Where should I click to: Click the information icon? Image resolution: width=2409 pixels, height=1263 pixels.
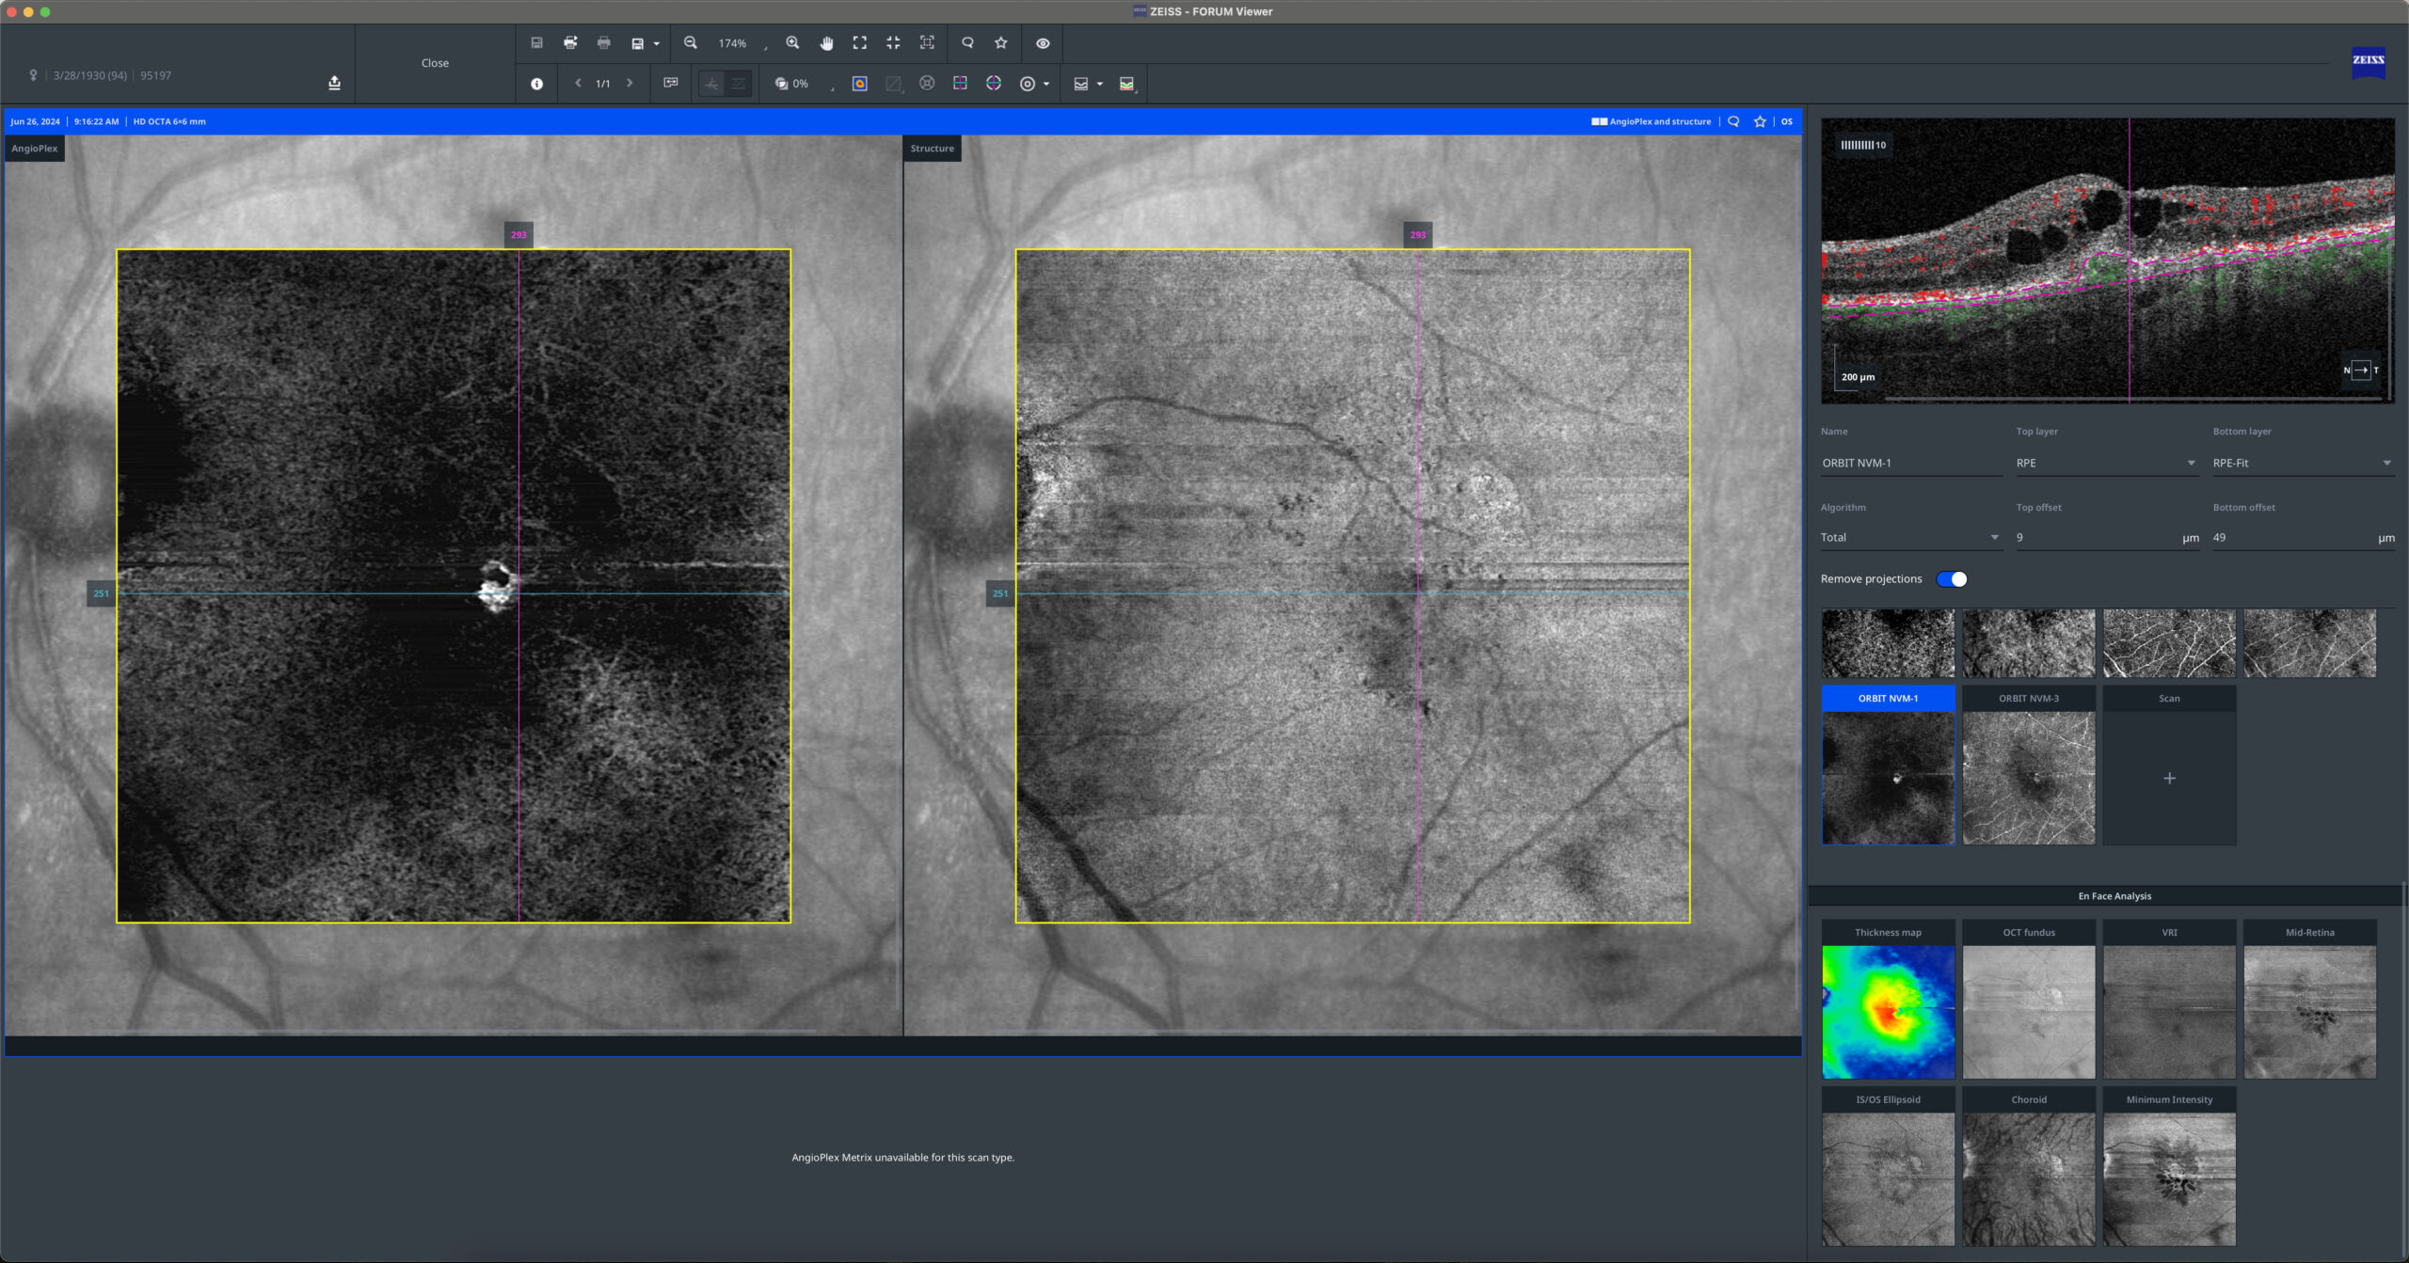coord(536,84)
